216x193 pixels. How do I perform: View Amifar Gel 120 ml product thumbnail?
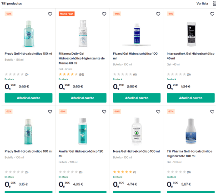point(83,131)
